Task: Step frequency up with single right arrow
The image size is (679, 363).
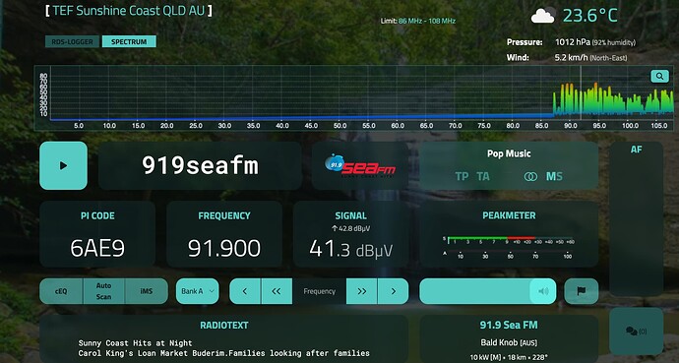Action: (394, 291)
